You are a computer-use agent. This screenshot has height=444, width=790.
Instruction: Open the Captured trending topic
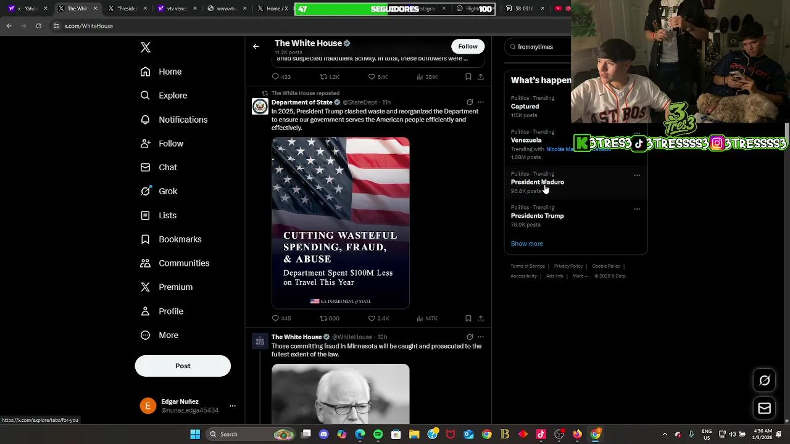[525, 107]
